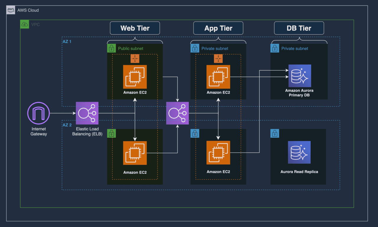Select the Elastic Load Balancing icon near Internet Gateway
This screenshot has height=227, width=378.
(87, 113)
